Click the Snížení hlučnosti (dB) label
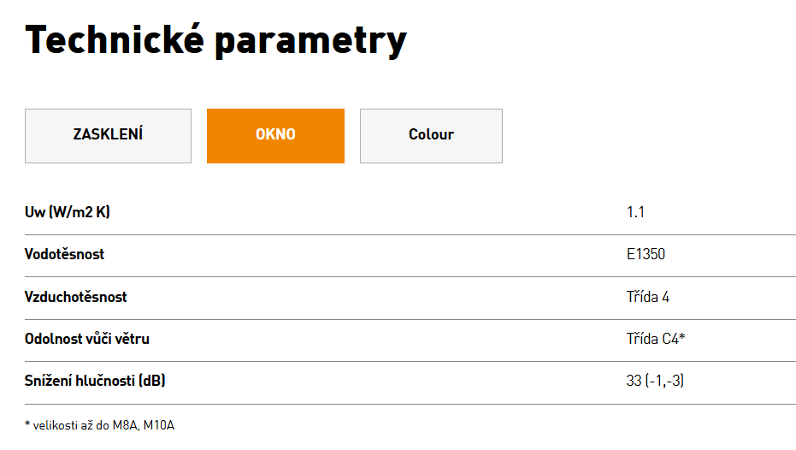The height and width of the screenshot is (450, 796). [95, 381]
